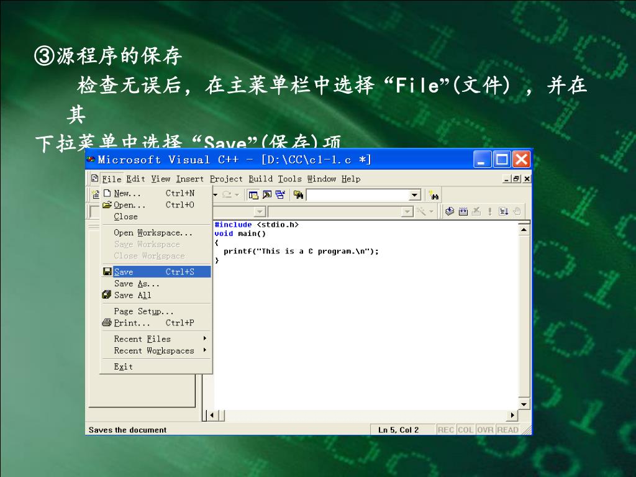
Task: Open the Insert menu
Action: coord(190,179)
